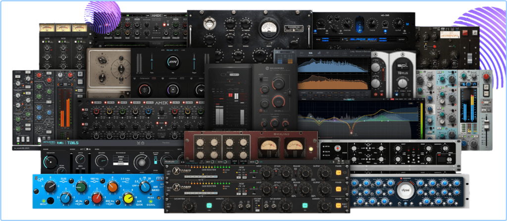Click the OUTPUT knob on the top X-Comp unit

[325, 174]
